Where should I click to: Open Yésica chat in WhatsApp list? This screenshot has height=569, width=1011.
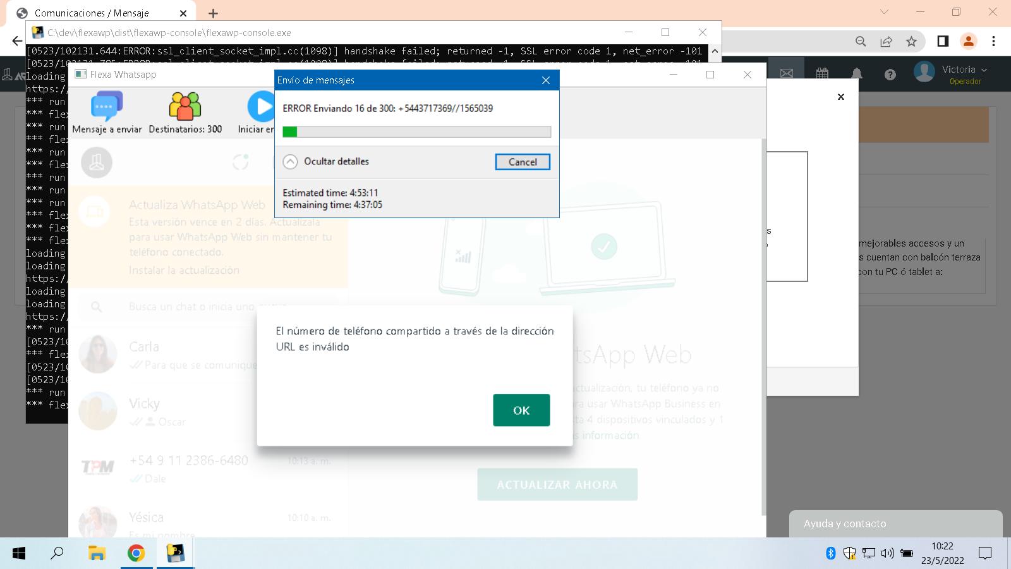click(209, 523)
